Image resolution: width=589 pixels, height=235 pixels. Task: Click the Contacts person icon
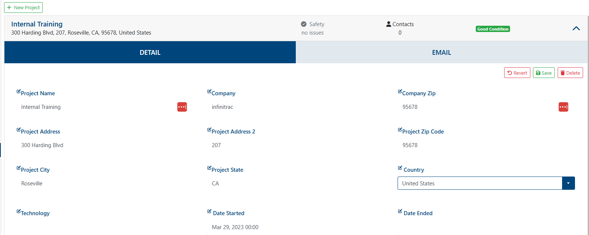[389, 24]
